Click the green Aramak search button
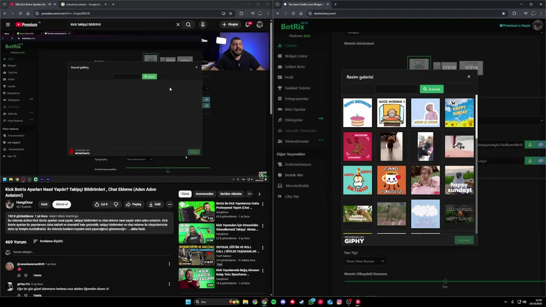 click(x=432, y=89)
